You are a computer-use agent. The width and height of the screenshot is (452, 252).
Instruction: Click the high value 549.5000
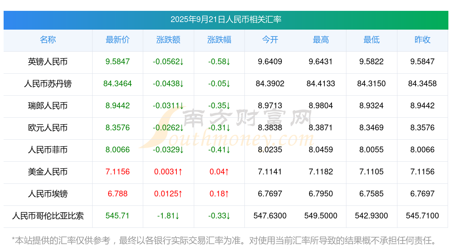coord(321,216)
